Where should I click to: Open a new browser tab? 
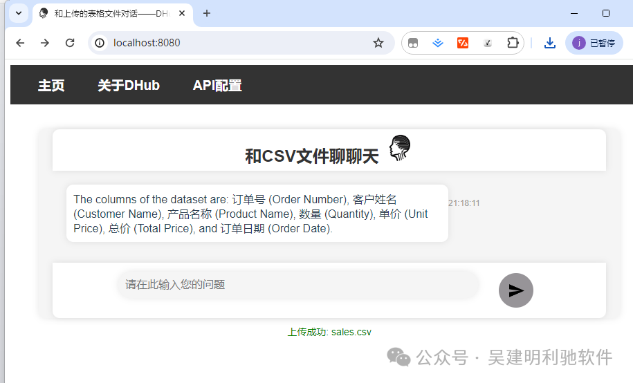pos(207,13)
